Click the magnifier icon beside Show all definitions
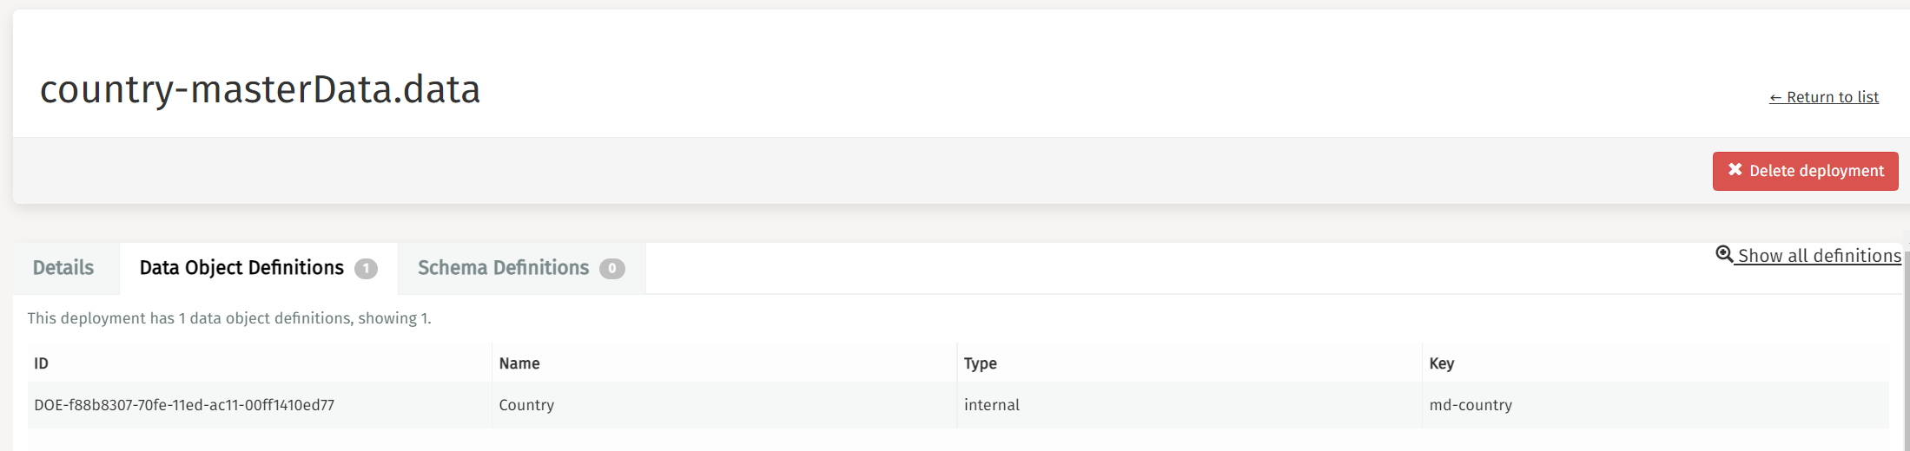The height and width of the screenshot is (451, 1910). tap(1724, 254)
